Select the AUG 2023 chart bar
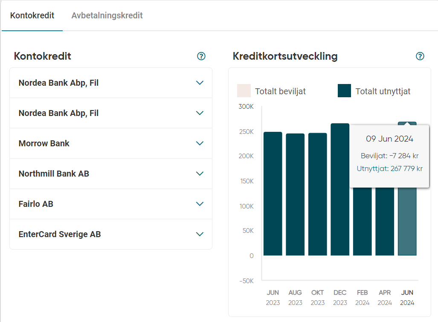Image resolution: width=438 pixels, height=322 pixels. point(295,195)
